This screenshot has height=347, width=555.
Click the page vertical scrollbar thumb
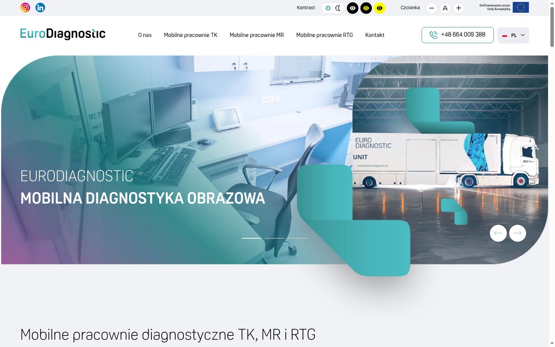pyautogui.click(x=552, y=26)
